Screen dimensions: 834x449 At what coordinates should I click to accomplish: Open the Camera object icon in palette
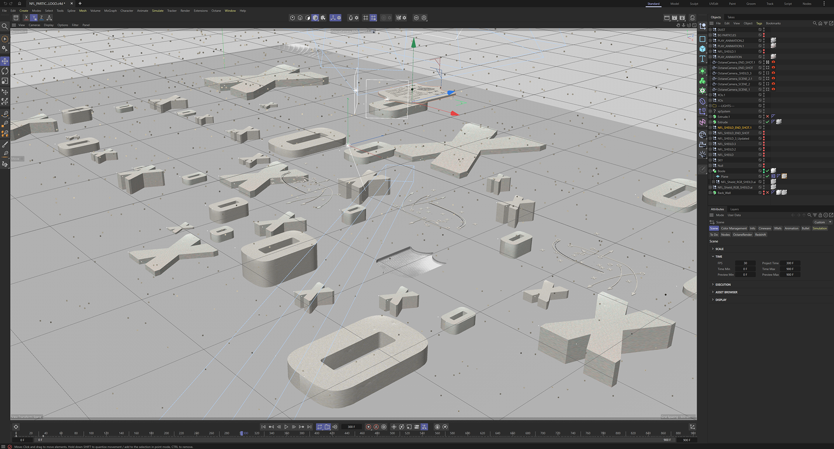point(702,145)
